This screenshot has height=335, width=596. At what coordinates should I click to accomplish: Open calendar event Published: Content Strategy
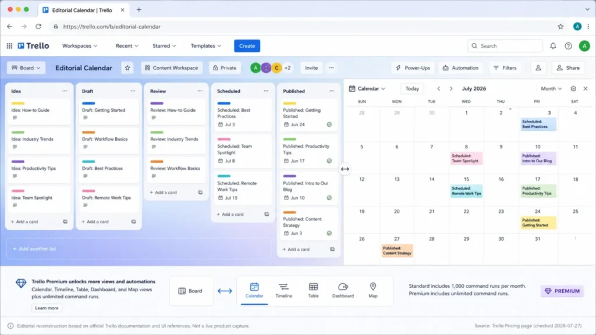point(397,251)
